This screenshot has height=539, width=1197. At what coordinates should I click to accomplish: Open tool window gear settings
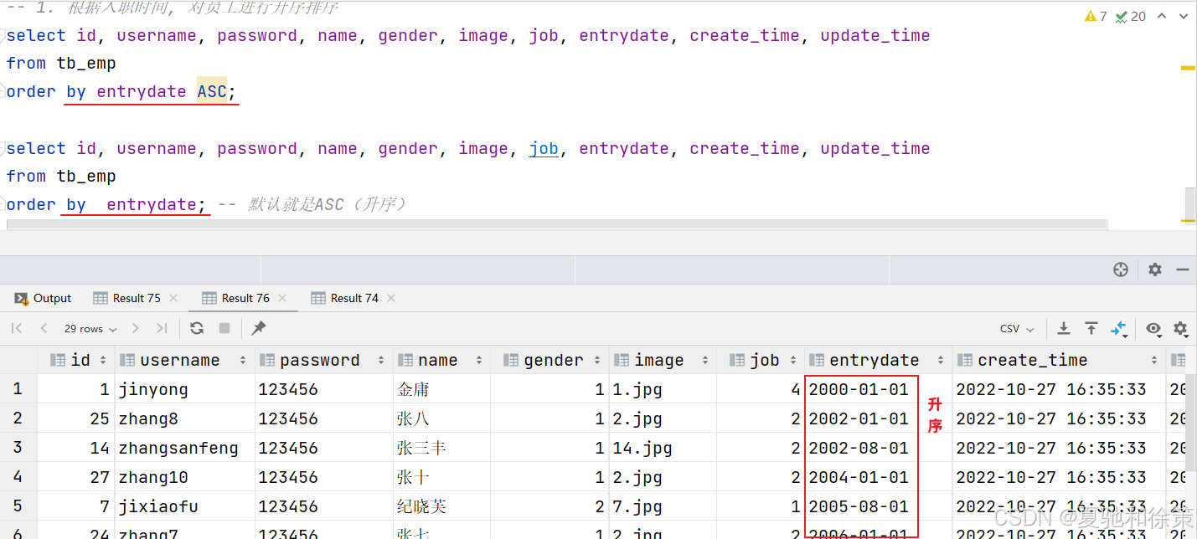pos(1155,269)
